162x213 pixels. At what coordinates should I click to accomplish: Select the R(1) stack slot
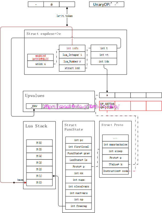[x=39, y=176]
